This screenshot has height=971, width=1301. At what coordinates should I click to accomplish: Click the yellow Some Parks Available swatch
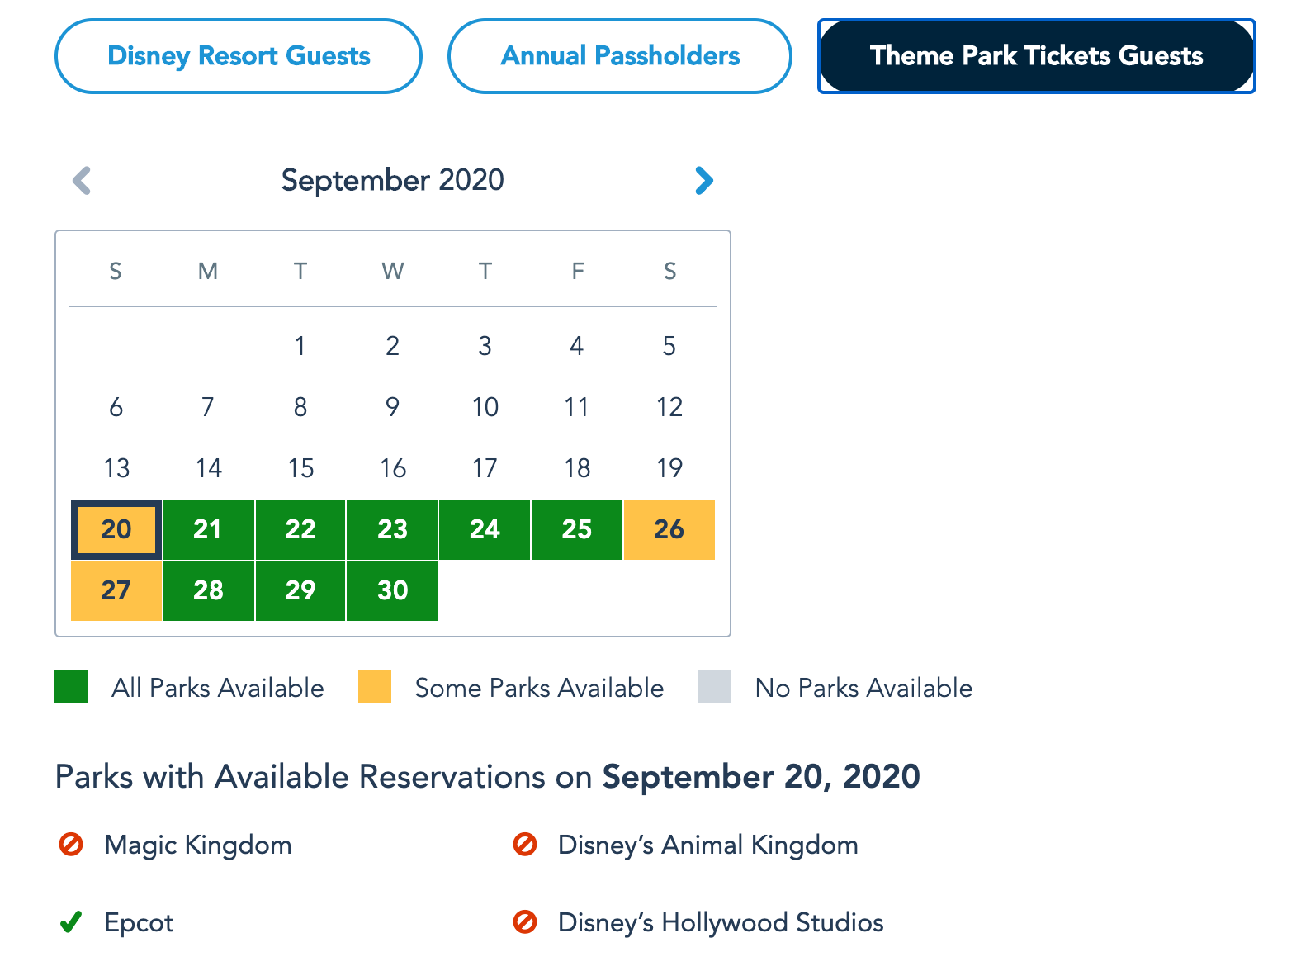[375, 687]
